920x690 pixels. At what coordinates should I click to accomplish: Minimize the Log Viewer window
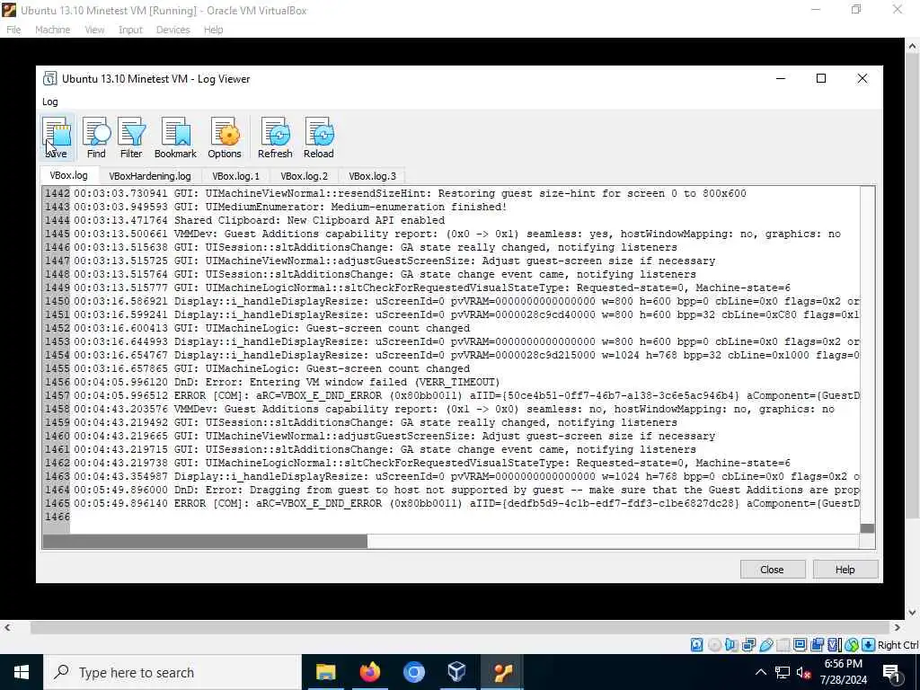[x=781, y=79]
